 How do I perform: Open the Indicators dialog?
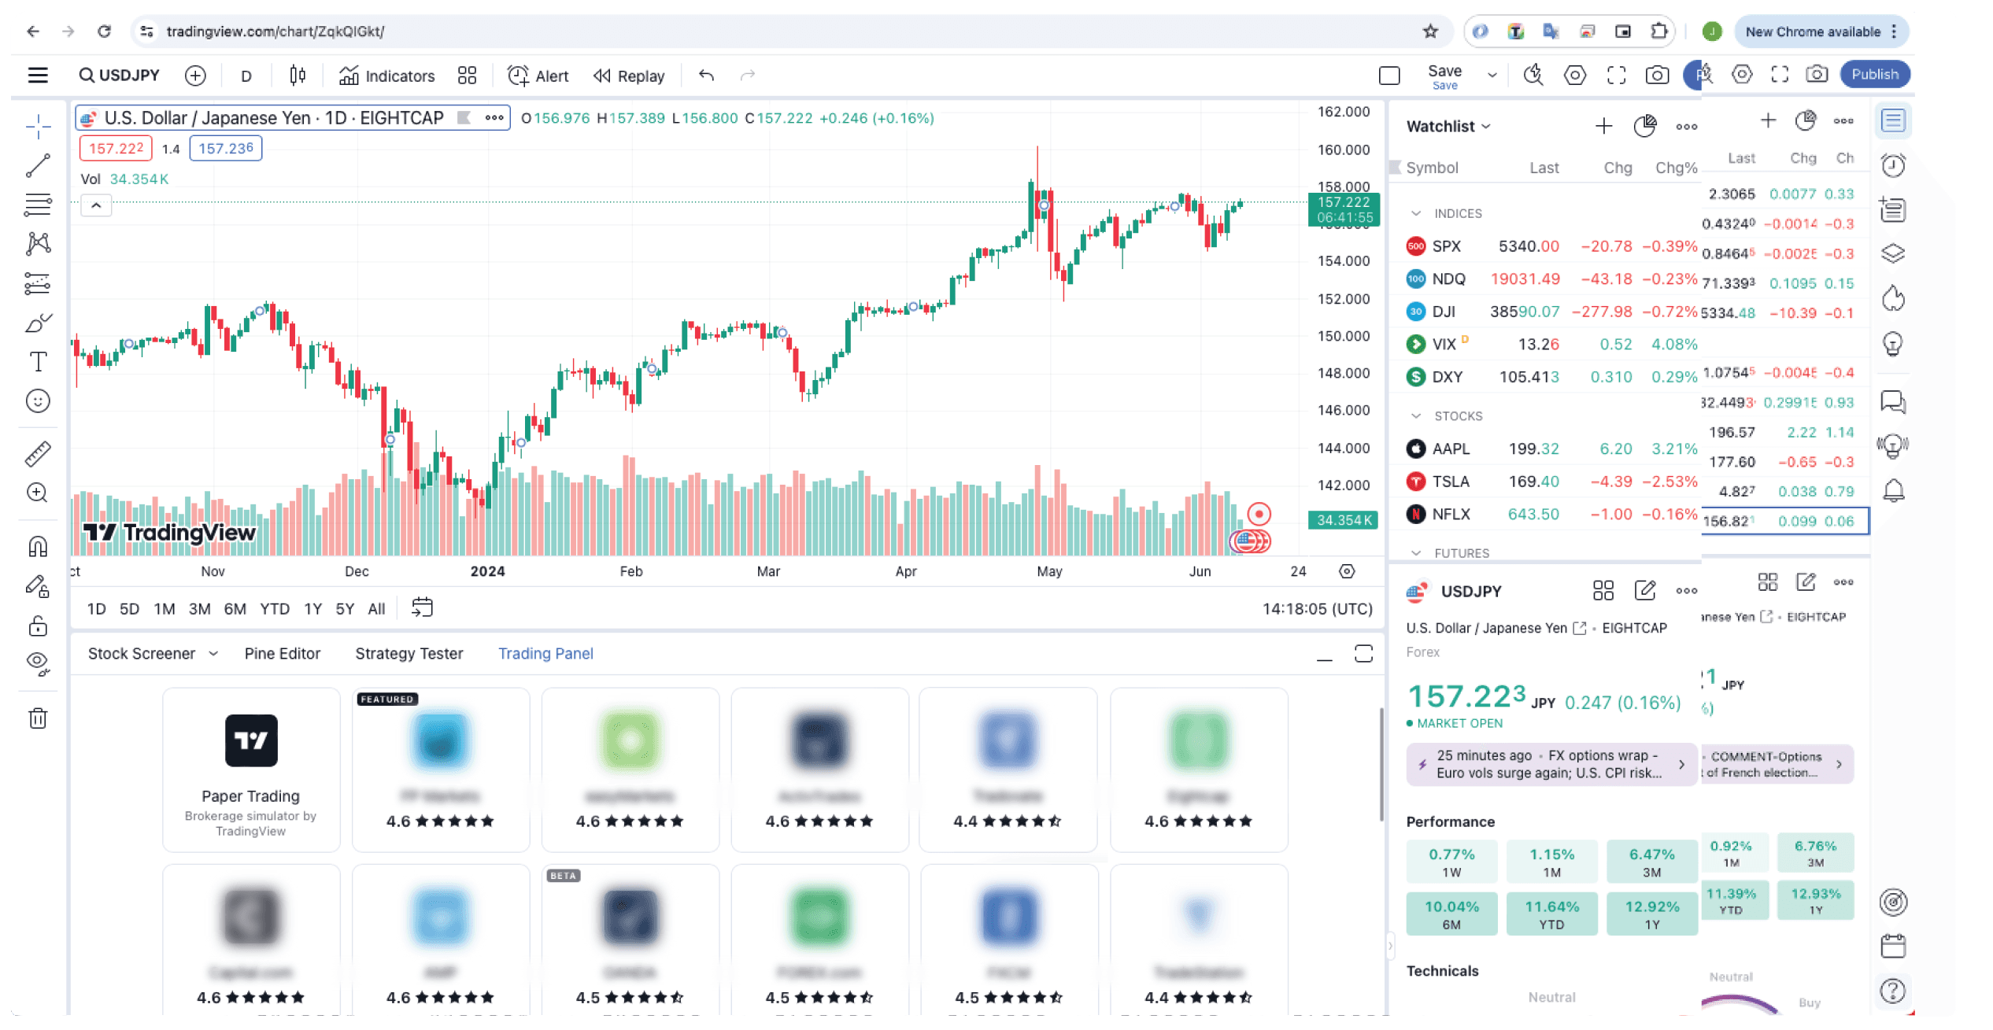386,76
